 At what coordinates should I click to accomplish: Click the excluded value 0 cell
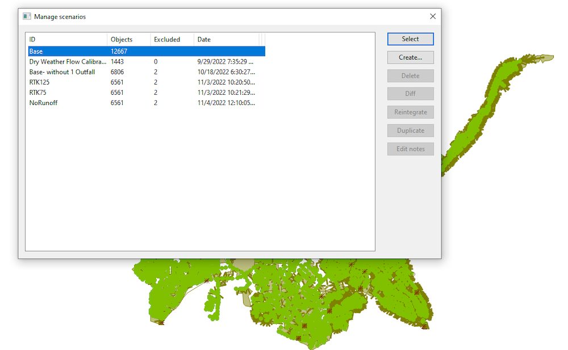click(x=156, y=61)
